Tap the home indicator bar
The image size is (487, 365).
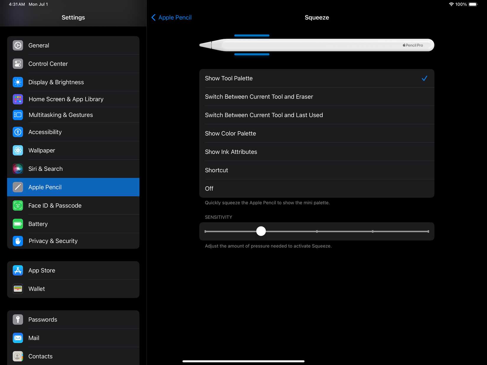point(243,361)
